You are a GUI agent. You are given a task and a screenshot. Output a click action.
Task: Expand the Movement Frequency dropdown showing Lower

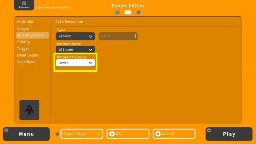pos(75,63)
